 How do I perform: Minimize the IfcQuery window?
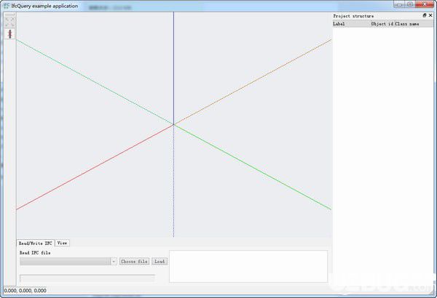click(399, 4)
